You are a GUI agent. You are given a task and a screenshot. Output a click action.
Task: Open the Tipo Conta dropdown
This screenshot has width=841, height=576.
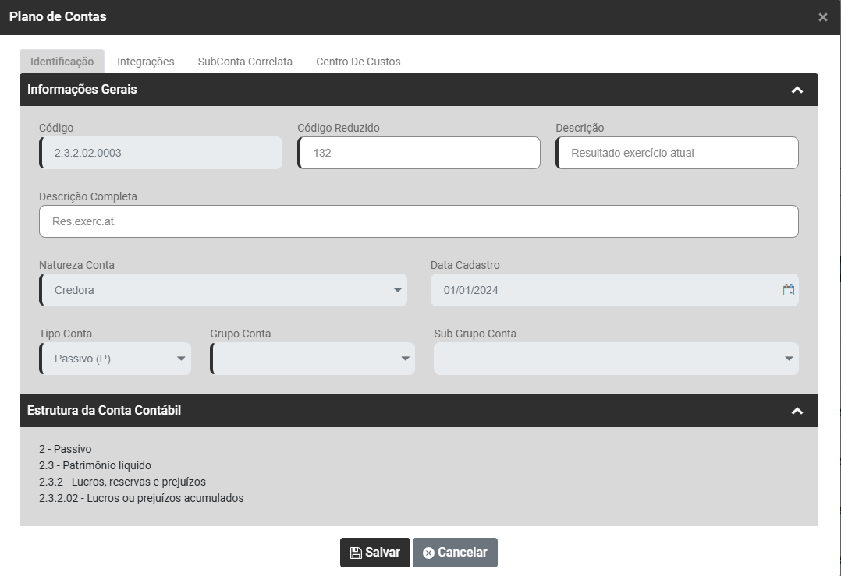coord(115,359)
